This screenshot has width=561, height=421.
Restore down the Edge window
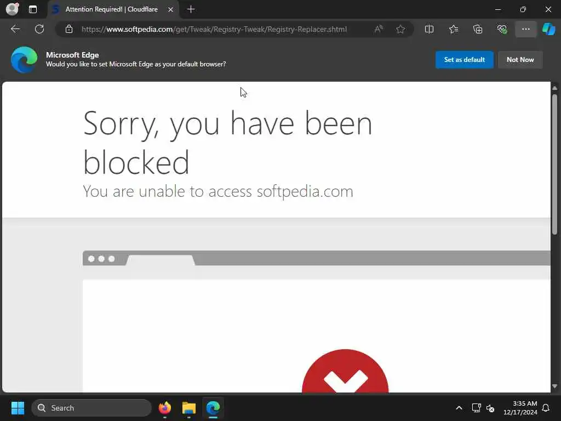tap(523, 9)
